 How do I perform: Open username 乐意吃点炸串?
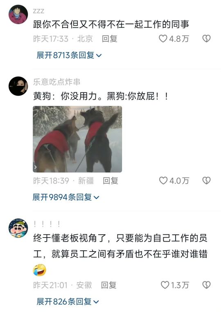click(57, 82)
